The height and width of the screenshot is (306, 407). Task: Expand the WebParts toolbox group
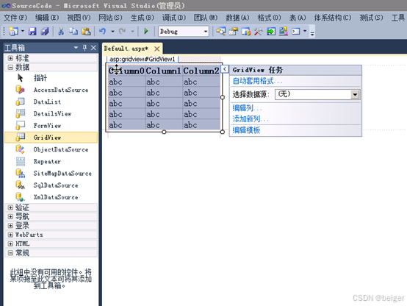coord(10,235)
